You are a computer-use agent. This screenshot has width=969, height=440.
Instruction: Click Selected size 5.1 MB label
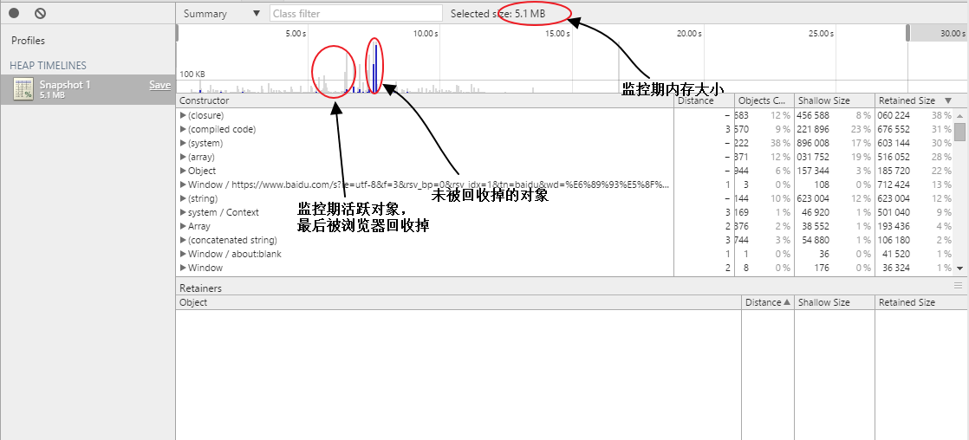click(x=498, y=14)
